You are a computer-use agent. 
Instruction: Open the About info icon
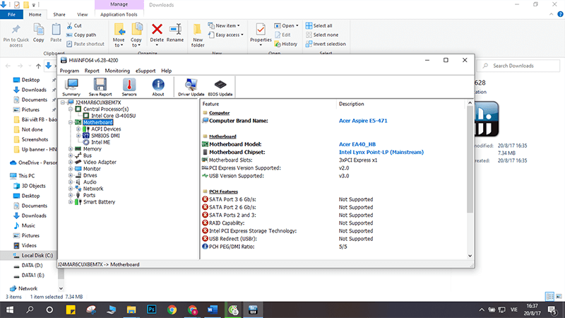coord(157,87)
